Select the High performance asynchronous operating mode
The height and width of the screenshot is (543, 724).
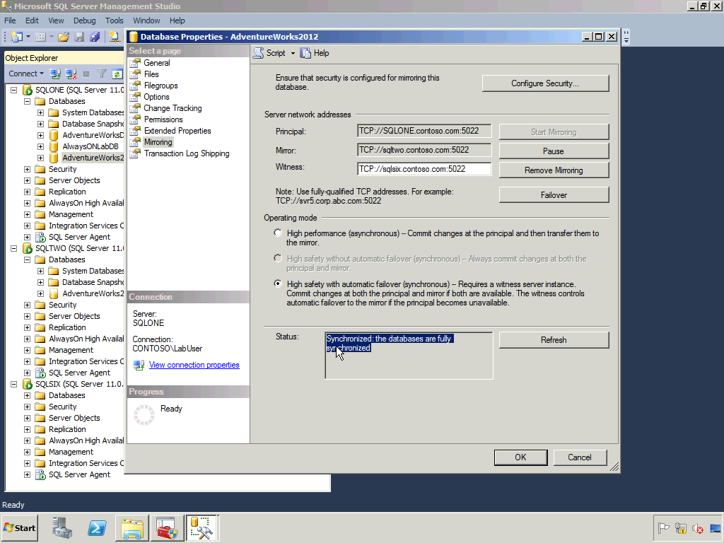tap(277, 233)
